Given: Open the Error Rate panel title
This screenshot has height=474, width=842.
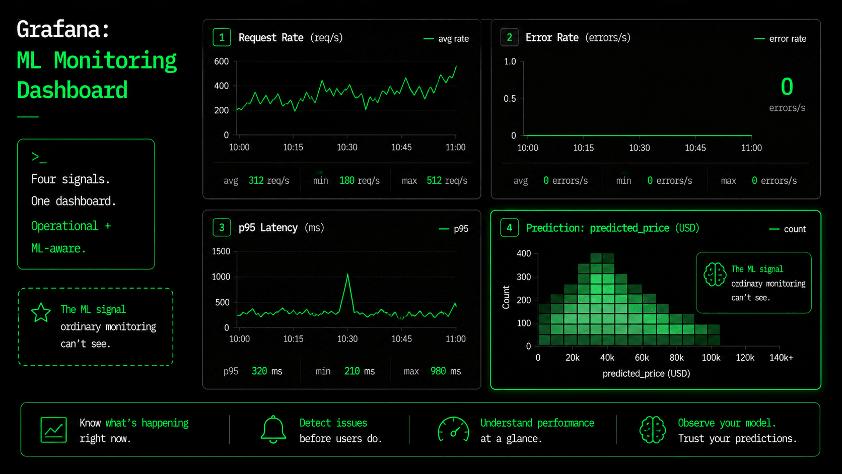Looking at the screenshot, I should coord(578,37).
